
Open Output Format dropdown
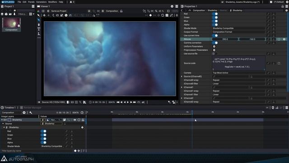tap(238, 32)
